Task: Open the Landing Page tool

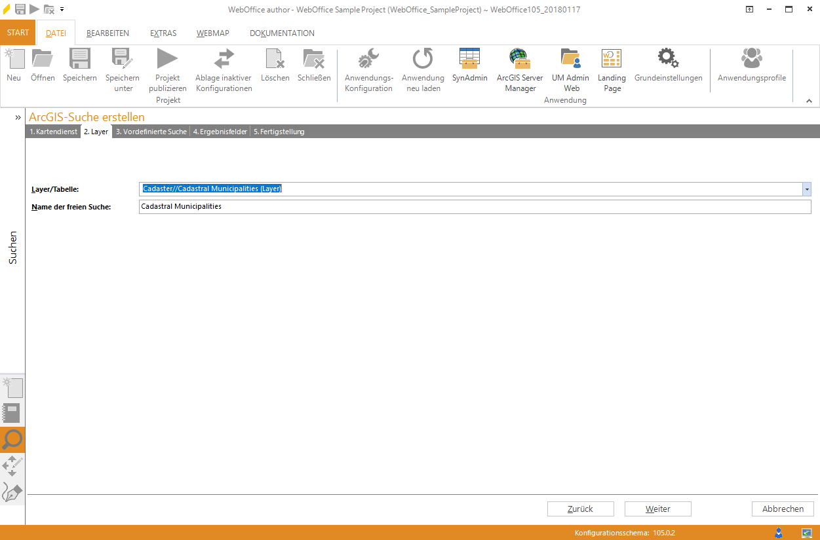Action: [612, 60]
